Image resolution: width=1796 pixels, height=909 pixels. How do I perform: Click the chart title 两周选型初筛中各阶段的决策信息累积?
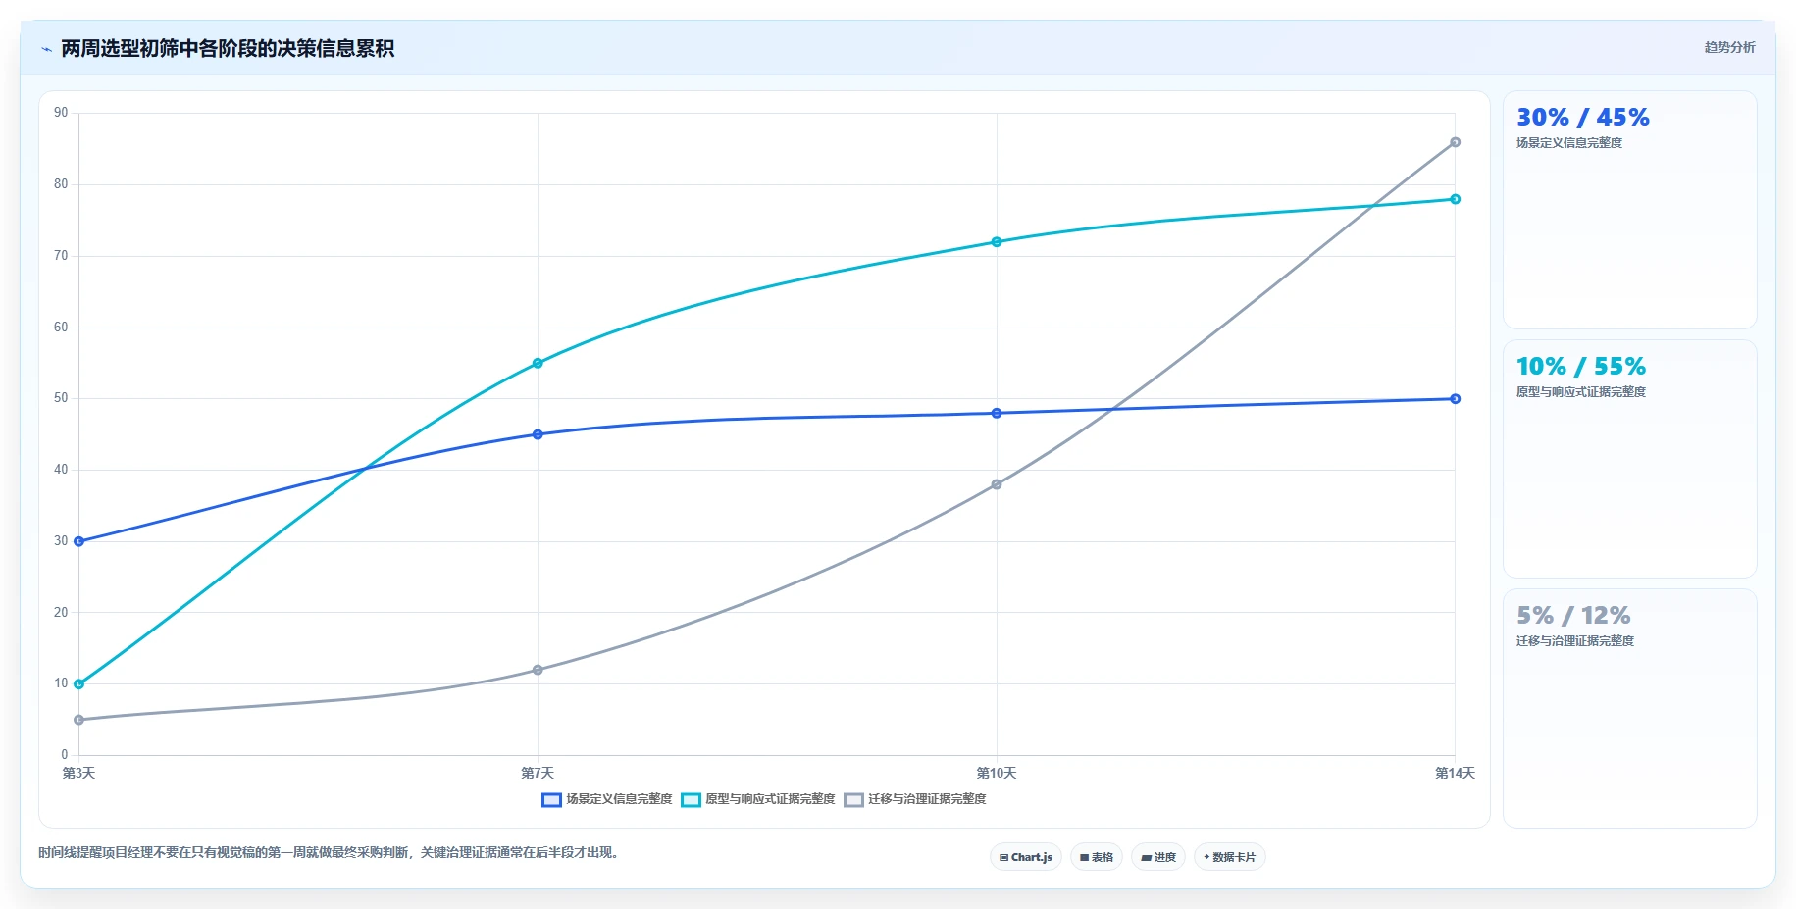point(228,49)
